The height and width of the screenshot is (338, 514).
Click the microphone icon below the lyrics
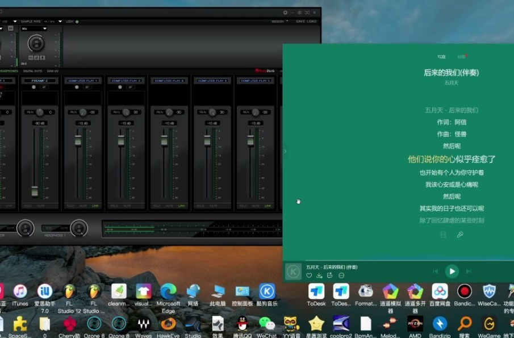tap(460, 235)
